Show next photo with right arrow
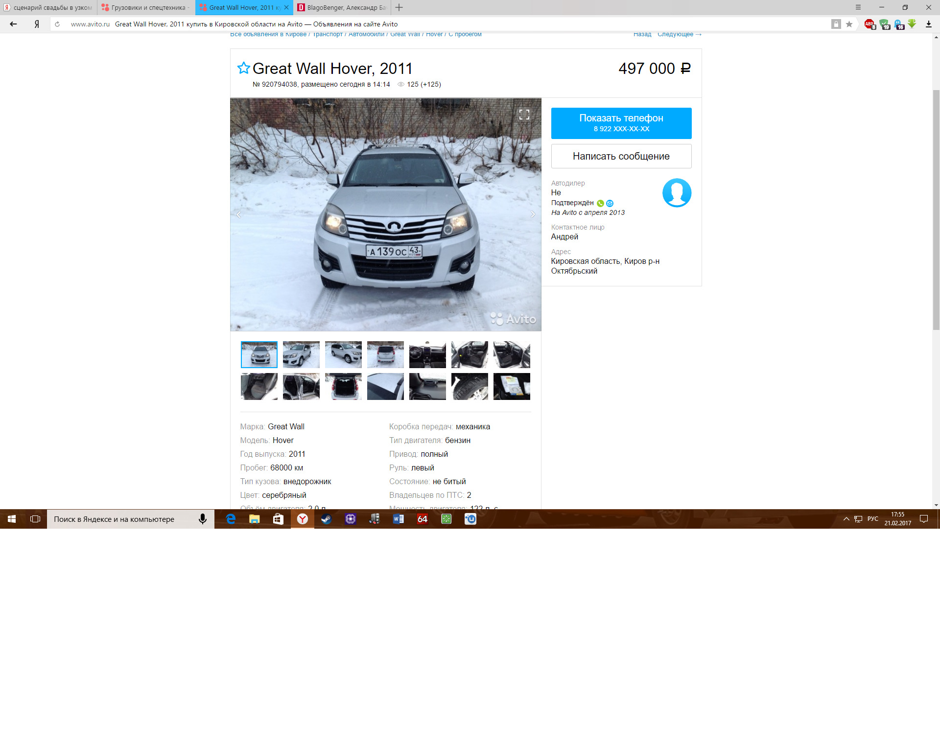The width and height of the screenshot is (940, 748). pyautogui.click(x=533, y=214)
